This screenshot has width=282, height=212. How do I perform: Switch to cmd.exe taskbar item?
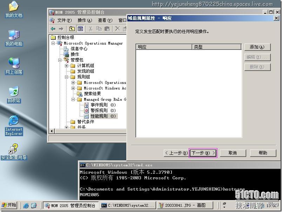coord(128,205)
